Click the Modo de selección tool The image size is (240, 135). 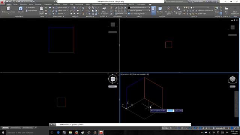(x=235, y=10)
